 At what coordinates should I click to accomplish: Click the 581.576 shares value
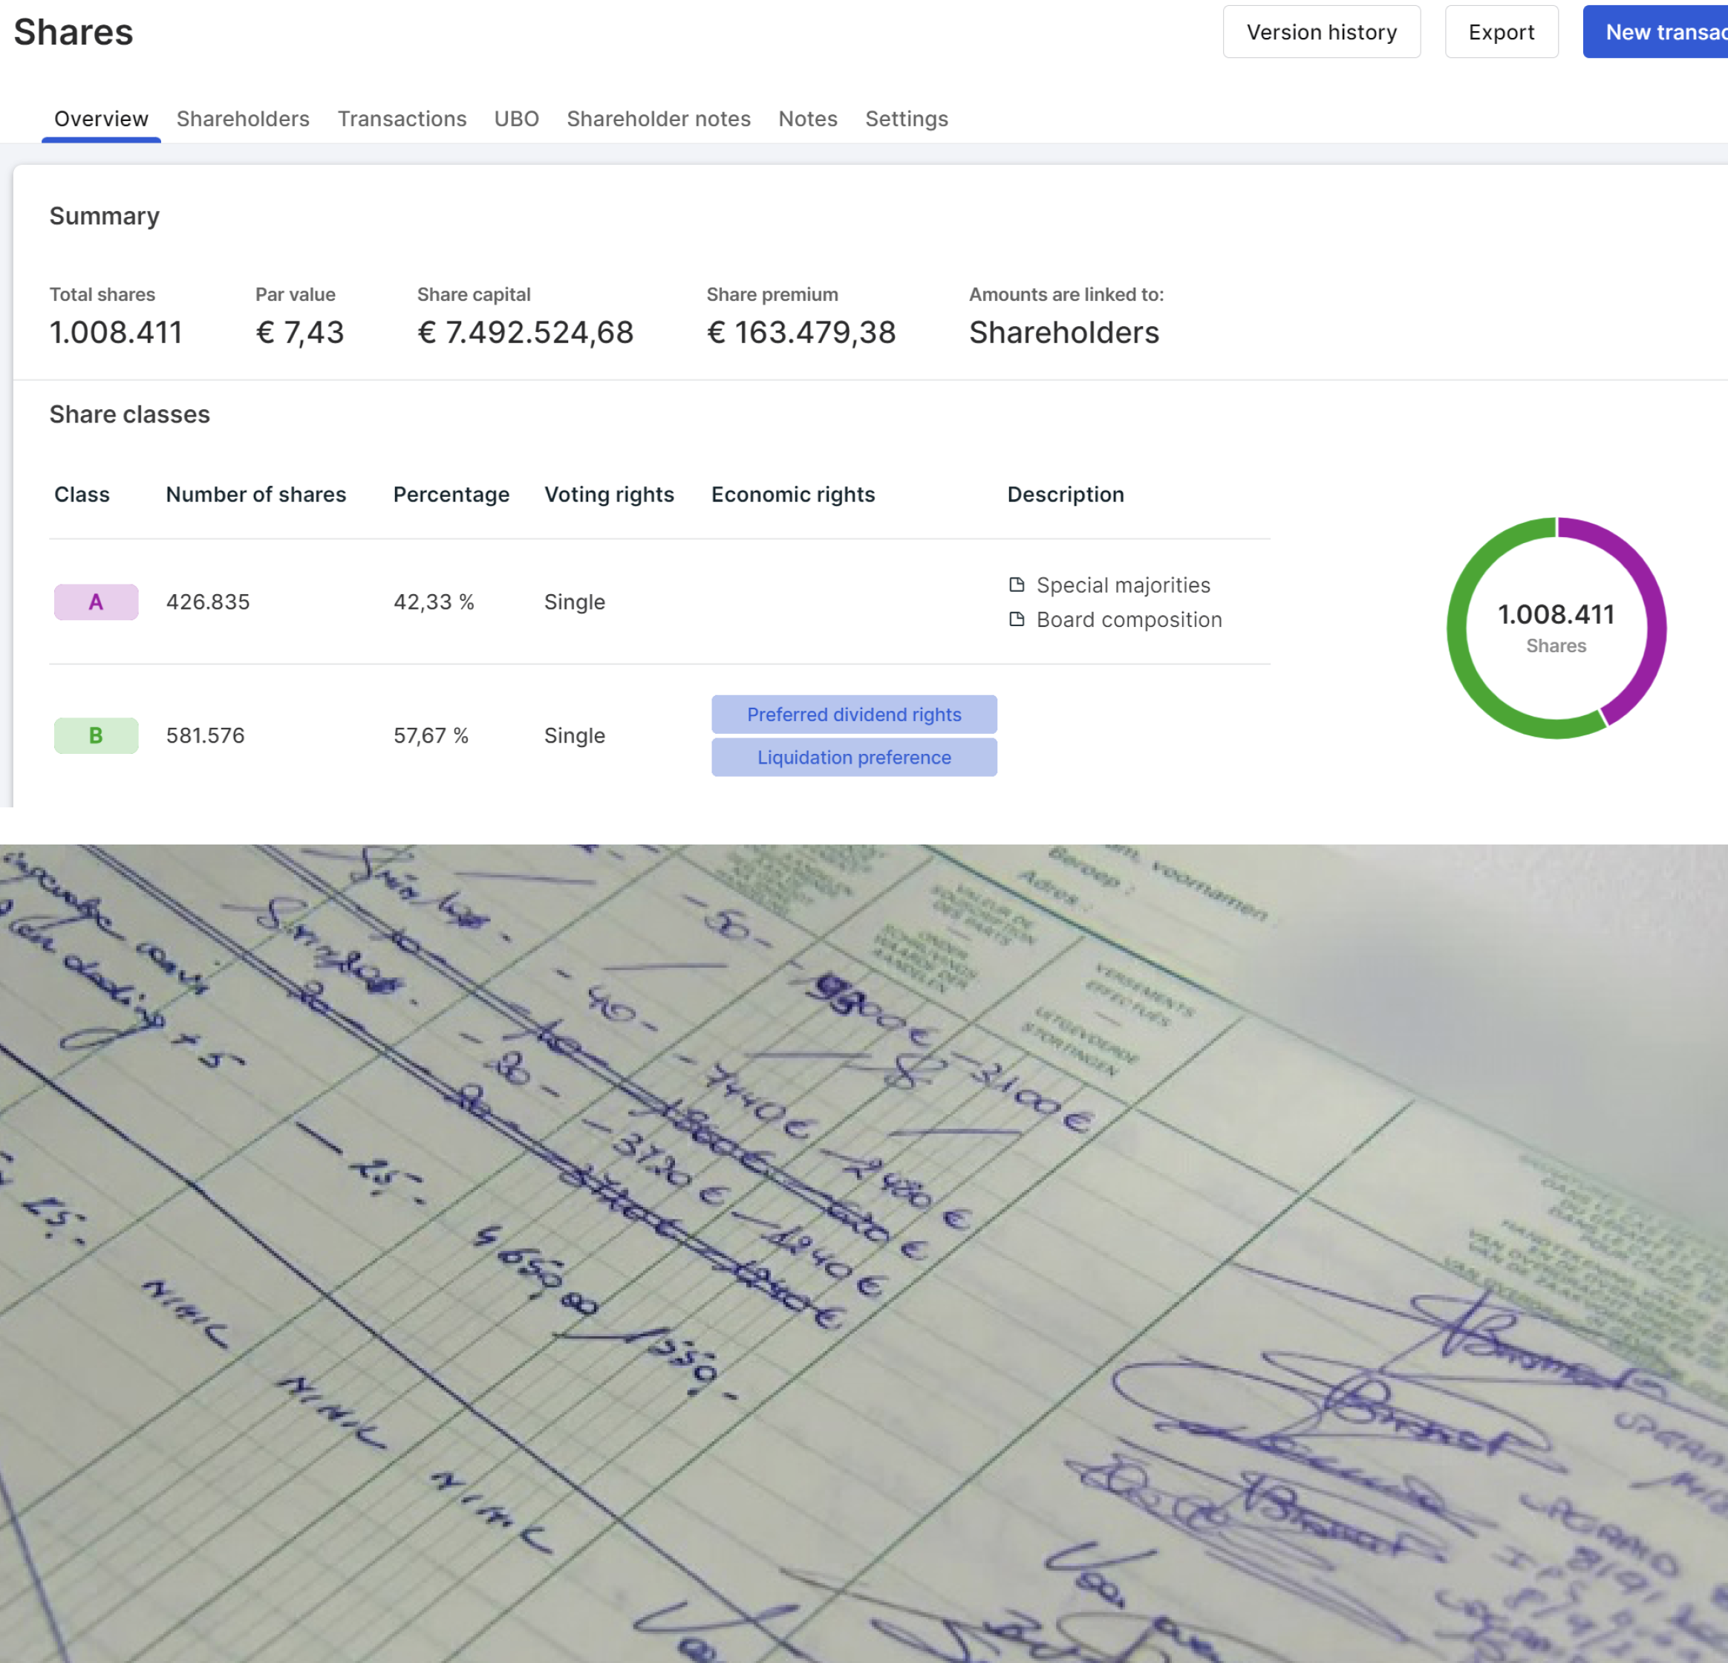click(x=206, y=735)
